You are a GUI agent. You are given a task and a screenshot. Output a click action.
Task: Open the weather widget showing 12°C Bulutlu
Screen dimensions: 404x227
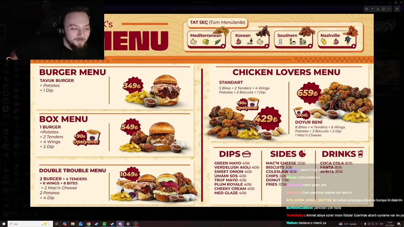347,224
